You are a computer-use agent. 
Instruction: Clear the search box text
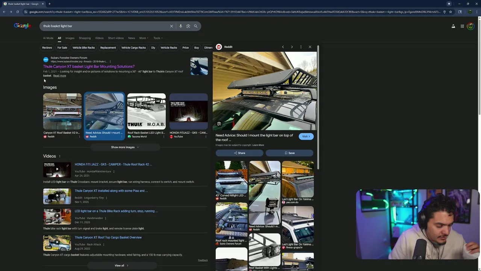171,26
